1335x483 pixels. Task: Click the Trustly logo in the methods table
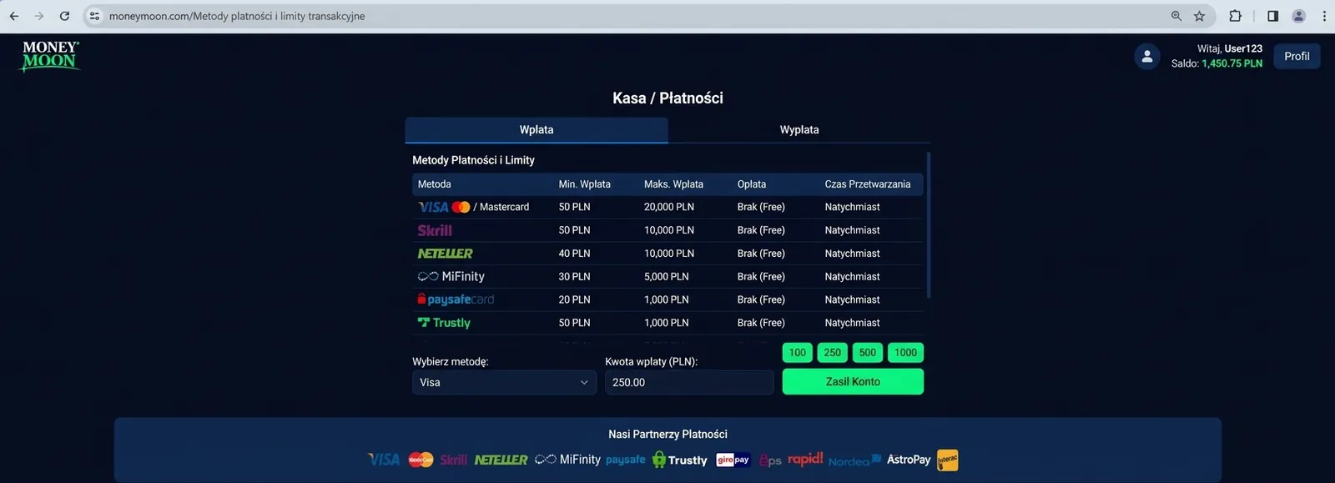[x=444, y=323]
